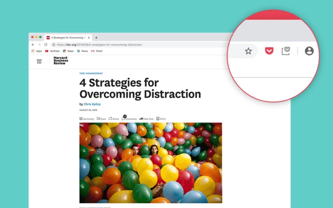The image size is (333, 208).
Task: Open the Chris Bailey author link
Action: [x=92, y=104]
